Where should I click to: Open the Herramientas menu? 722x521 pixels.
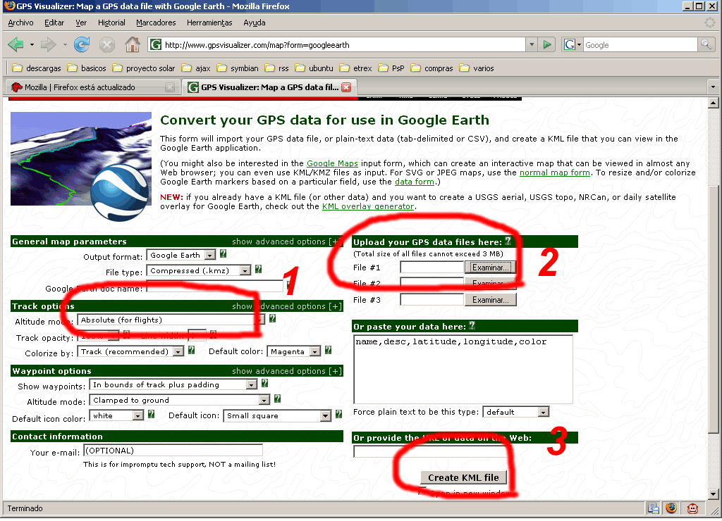pos(209,23)
